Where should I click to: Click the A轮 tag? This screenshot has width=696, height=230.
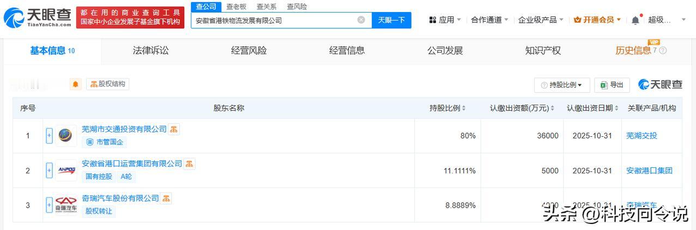pyautogui.click(x=126, y=177)
